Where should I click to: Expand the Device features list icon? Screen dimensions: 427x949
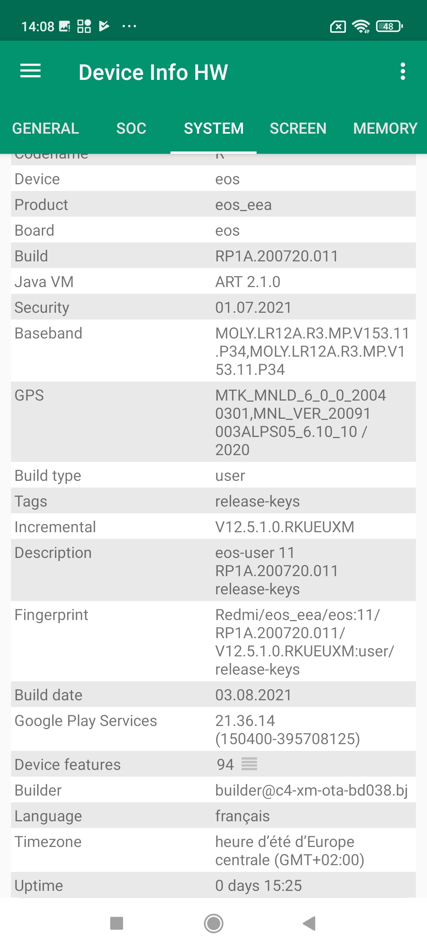click(249, 764)
